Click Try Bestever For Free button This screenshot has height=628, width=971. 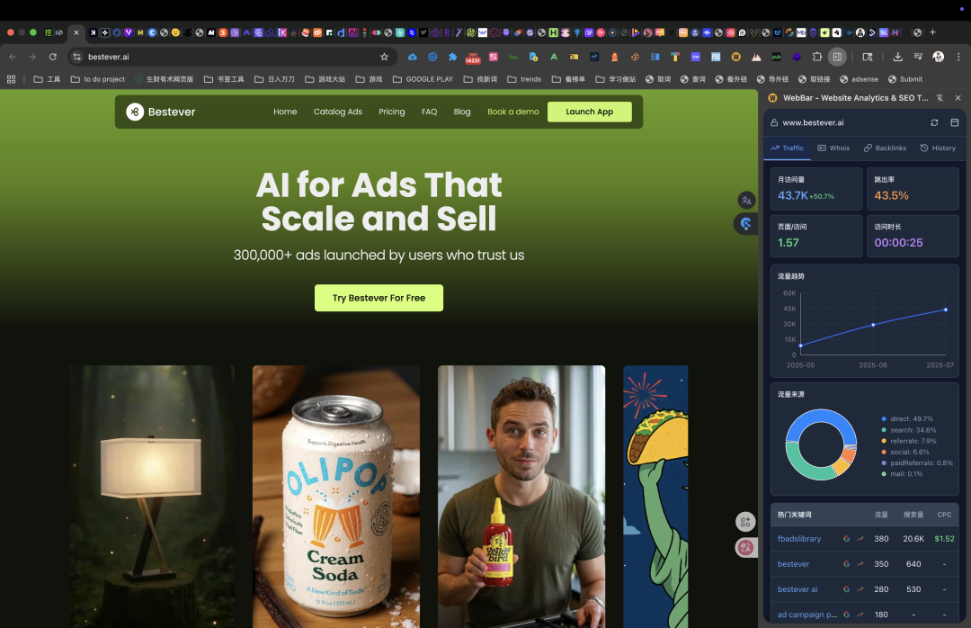379,298
